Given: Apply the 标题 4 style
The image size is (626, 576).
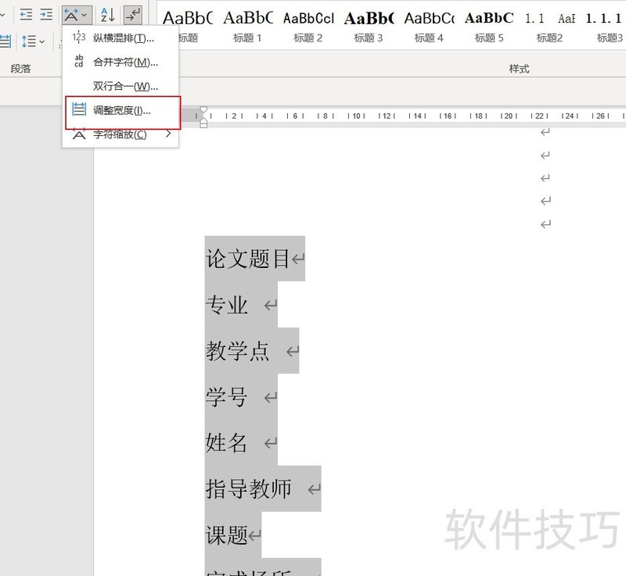Looking at the screenshot, I should (429, 27).
